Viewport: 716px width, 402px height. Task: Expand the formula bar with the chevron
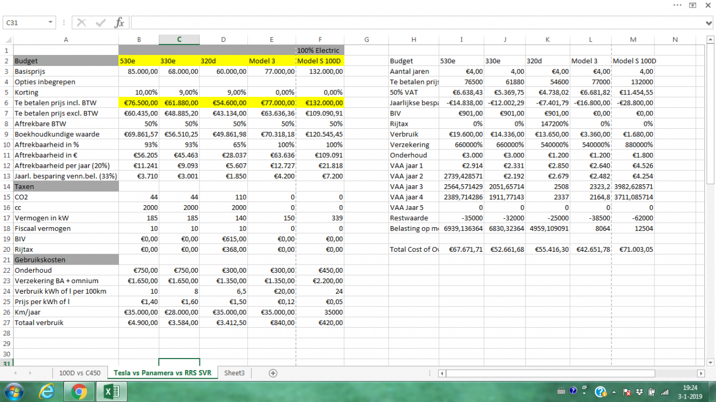click(709, 23)
